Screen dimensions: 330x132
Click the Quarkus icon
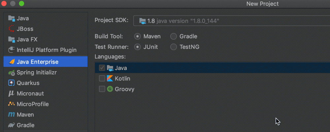(x=11, y=83)
